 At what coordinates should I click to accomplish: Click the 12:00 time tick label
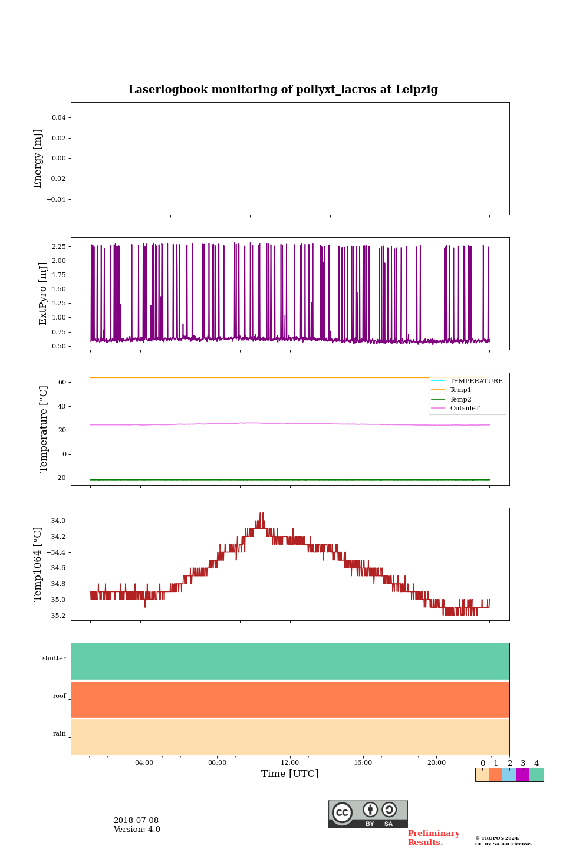290,762
